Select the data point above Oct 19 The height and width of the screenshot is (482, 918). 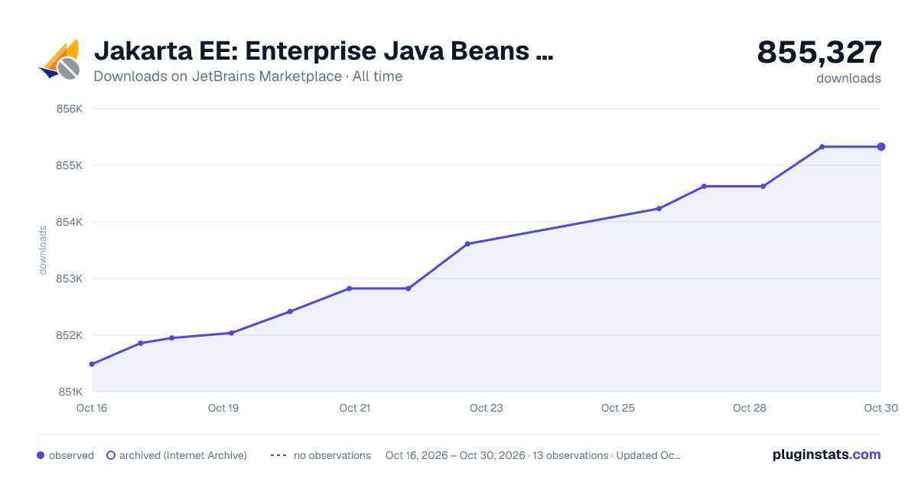pyautogui.click(x=231, y=333)
